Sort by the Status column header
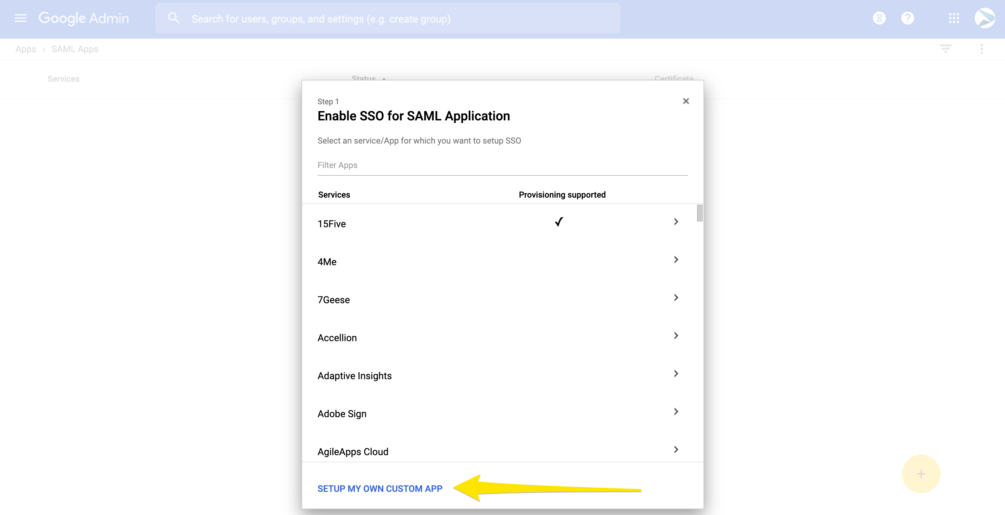The width and height of the screenshot is (1005, 515). coord(364,78)
